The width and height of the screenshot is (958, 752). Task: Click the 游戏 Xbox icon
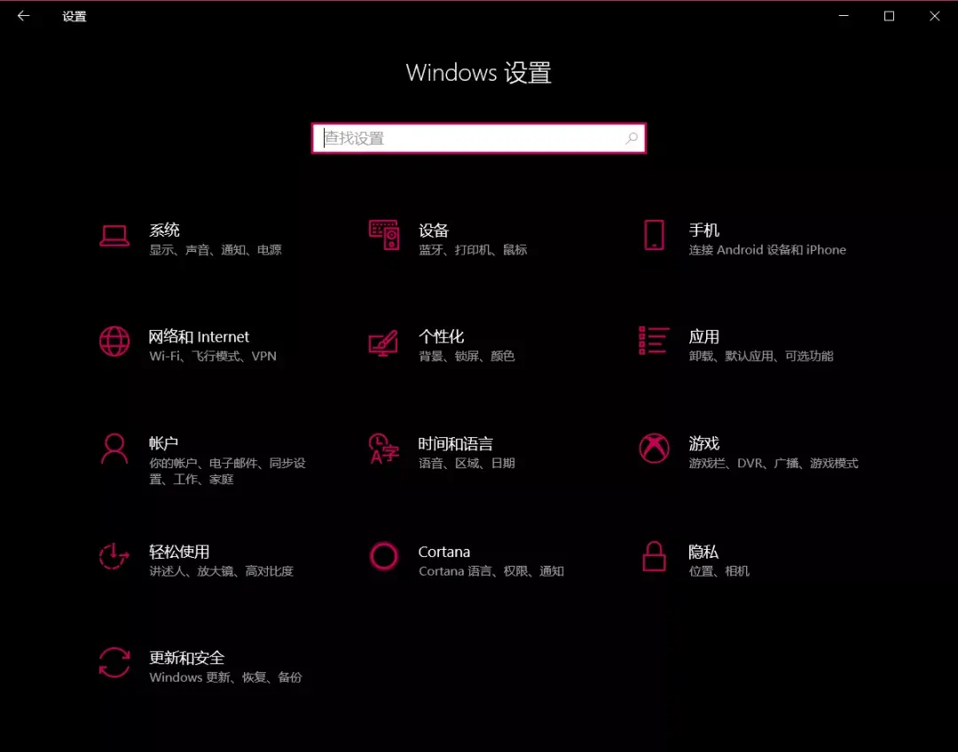654,449
